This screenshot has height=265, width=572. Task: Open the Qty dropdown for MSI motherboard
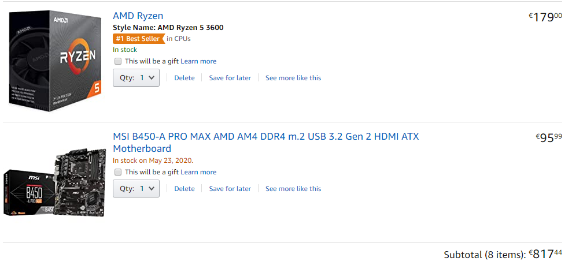pyautogui.click(x=136, y=189)
